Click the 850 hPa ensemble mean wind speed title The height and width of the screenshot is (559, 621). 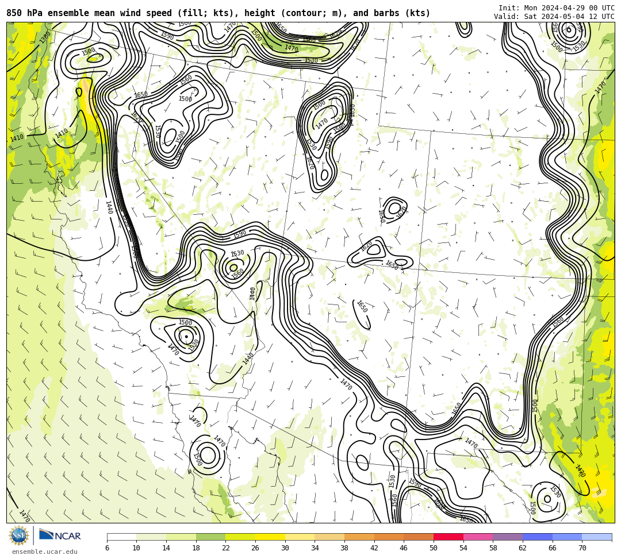point(218,13)
